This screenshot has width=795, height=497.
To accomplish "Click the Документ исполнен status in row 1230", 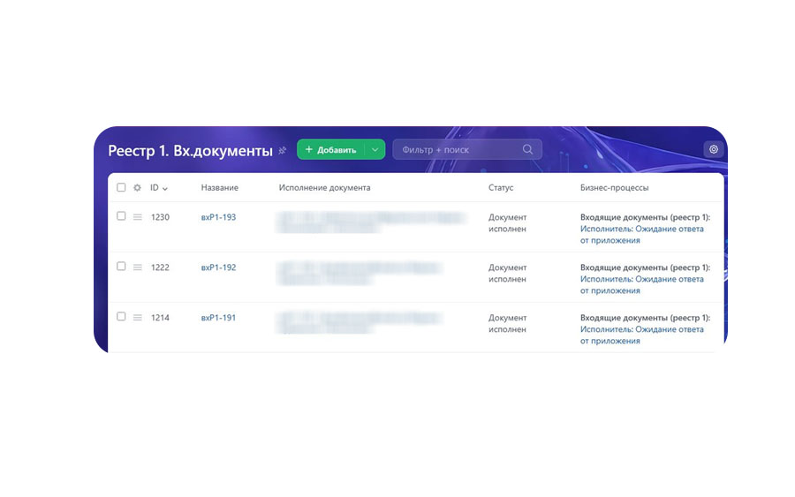I will point(508,223).
